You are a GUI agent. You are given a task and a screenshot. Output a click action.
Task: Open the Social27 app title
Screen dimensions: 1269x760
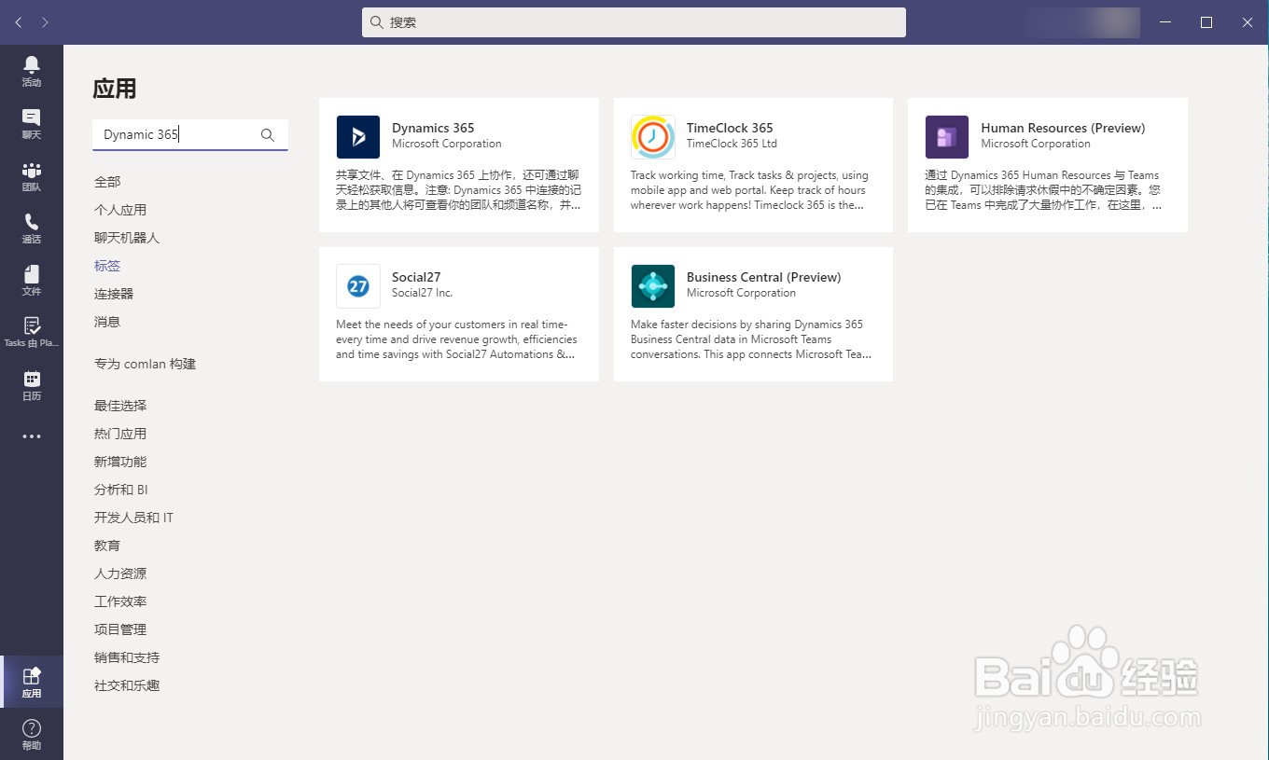[416, 277]
